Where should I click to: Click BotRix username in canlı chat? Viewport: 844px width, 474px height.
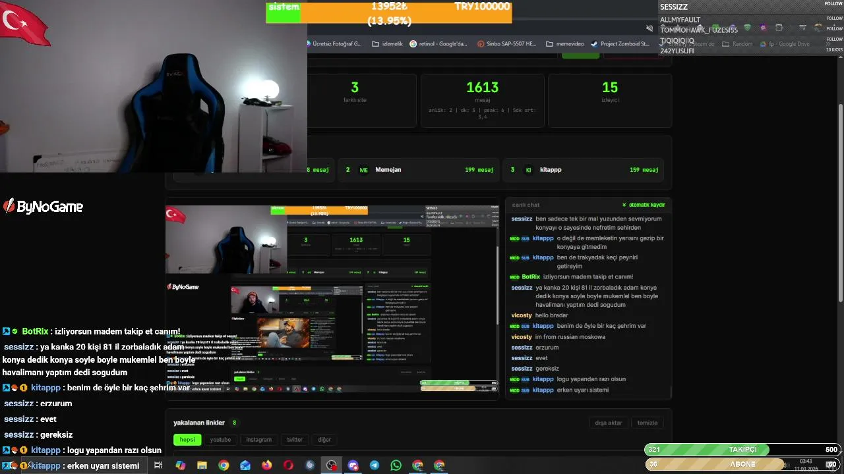tap(531, 277)
